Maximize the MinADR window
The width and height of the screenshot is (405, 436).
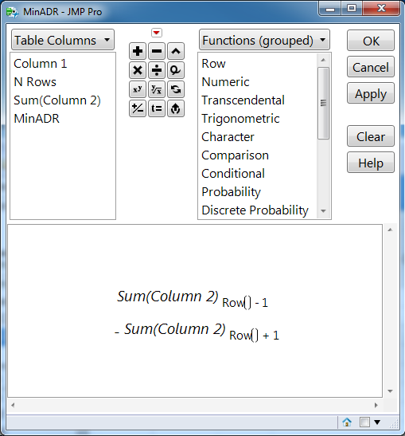click(x=352, y=9)
